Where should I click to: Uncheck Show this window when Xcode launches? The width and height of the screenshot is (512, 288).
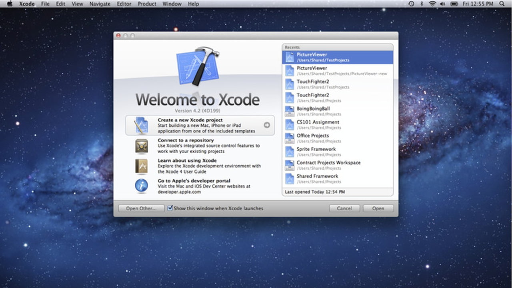tap(170, 208)
